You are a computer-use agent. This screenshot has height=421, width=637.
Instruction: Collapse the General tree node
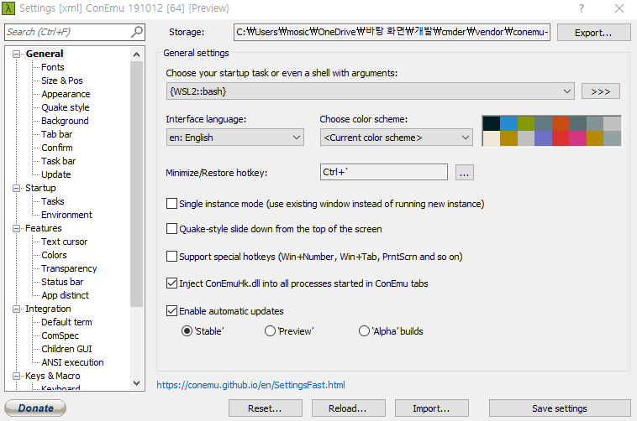[x=16, y=54]
